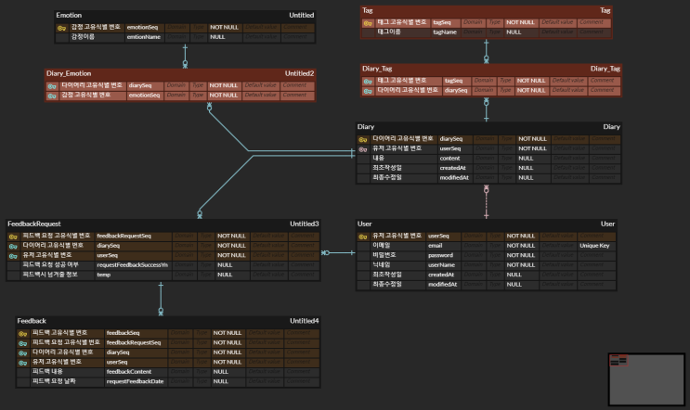Click key icon of diarySeq row in FeedbackRequest
The width and height of the screenshot is (690, 410).
click(13, 247)
